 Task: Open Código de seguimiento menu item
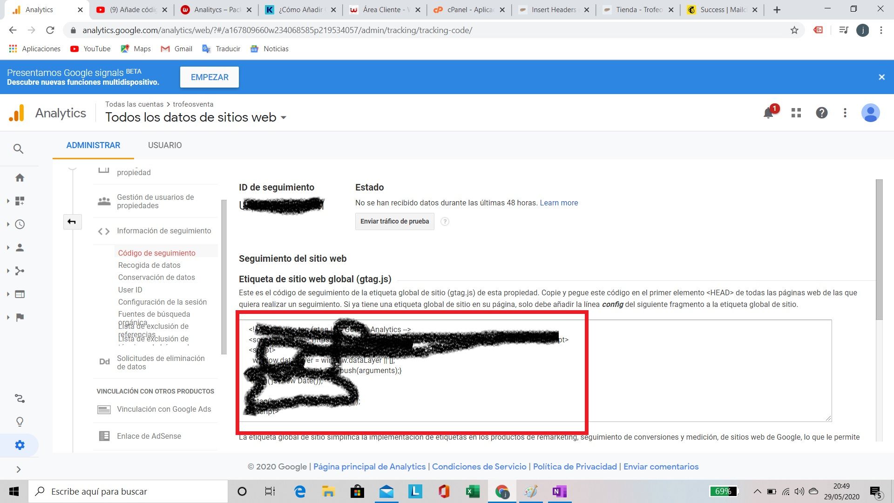tap(156, 253)
